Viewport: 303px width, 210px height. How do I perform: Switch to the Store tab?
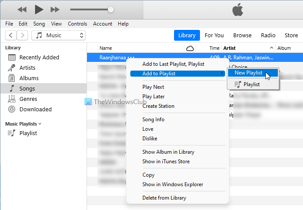291,36
